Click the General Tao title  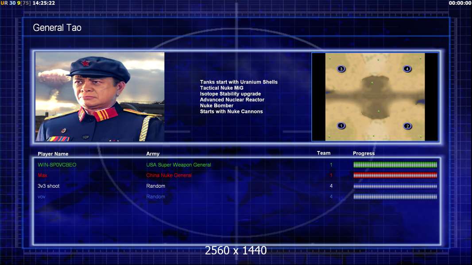(x=57, y=28)
